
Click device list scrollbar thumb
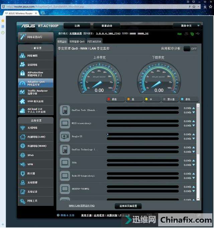click(x=198, y=130)
